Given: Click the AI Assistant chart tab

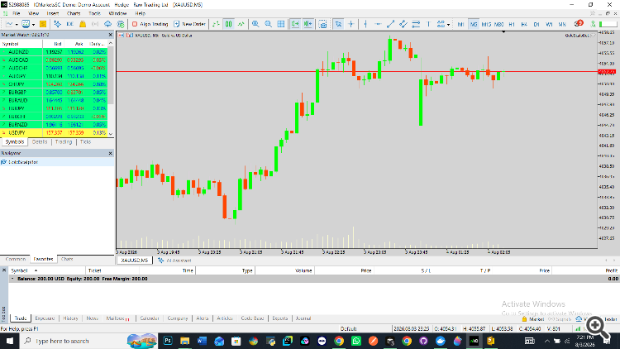Looking at the screenshot, I should [174, 261].
